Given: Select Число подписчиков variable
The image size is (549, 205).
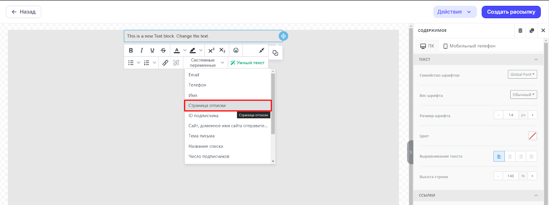Looking at the screenshot, I should coord(228,156).
